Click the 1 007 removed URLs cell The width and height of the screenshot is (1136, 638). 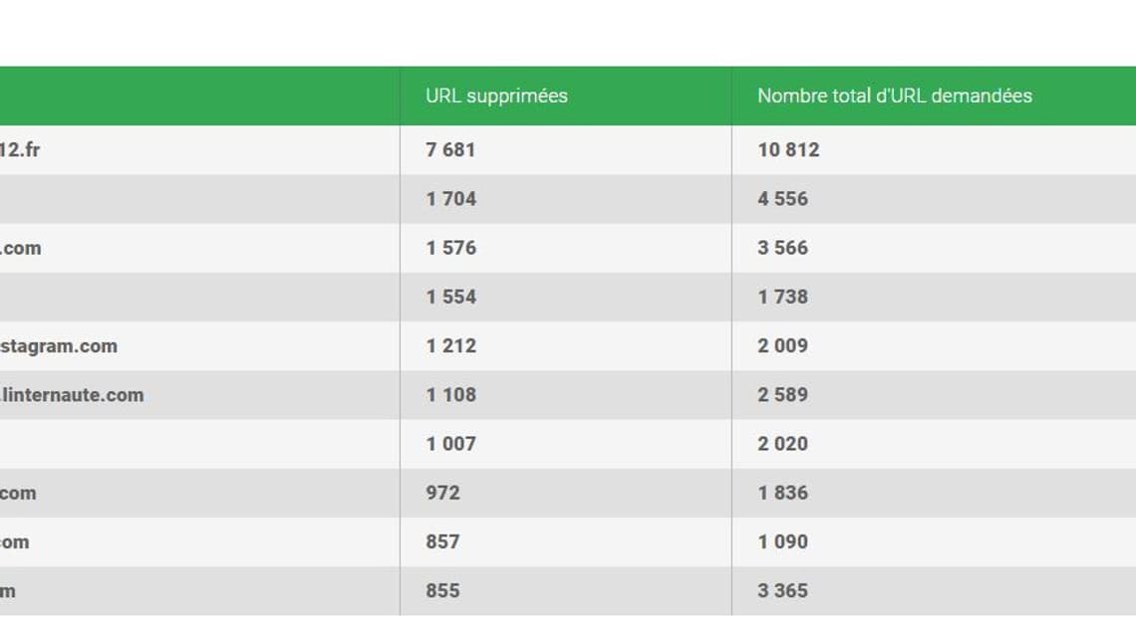coord(450,444)
